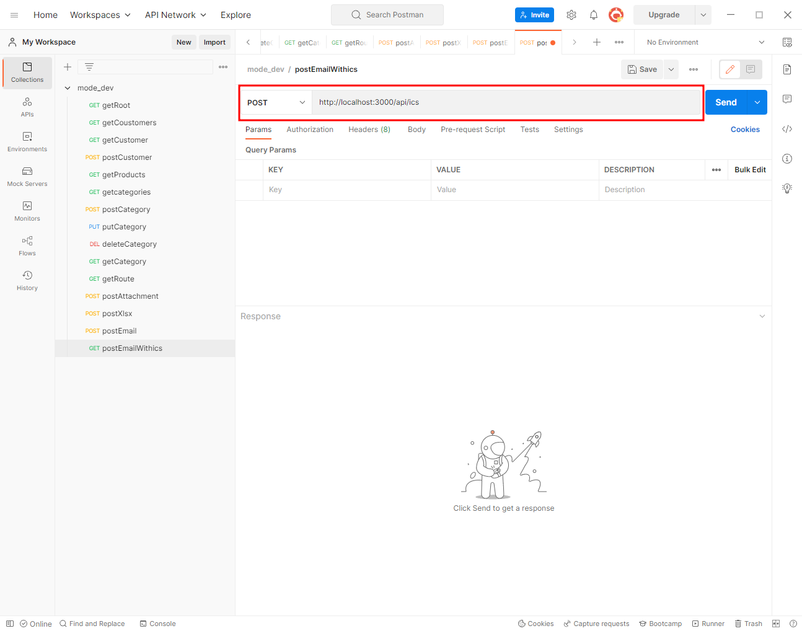
Task: Open Monitors in the sidebar
Action: 27,211
